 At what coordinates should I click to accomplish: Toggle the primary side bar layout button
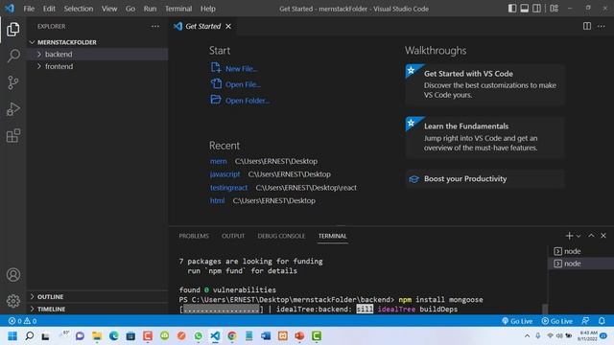[x=511, y=9]
